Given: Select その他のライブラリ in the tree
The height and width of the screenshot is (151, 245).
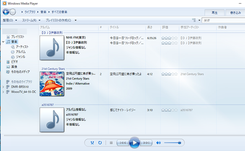Looking at the screenshot, I should [x=21, y=82].
